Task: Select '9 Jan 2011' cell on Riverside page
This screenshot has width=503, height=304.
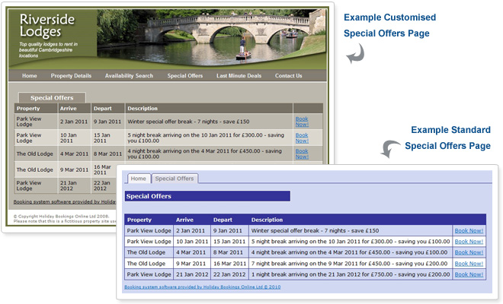Action: pos(107,122)
